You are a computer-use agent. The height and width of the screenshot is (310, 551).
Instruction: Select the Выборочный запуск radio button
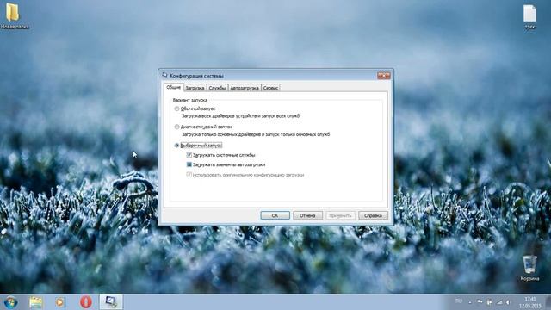(x=176, y=146)
